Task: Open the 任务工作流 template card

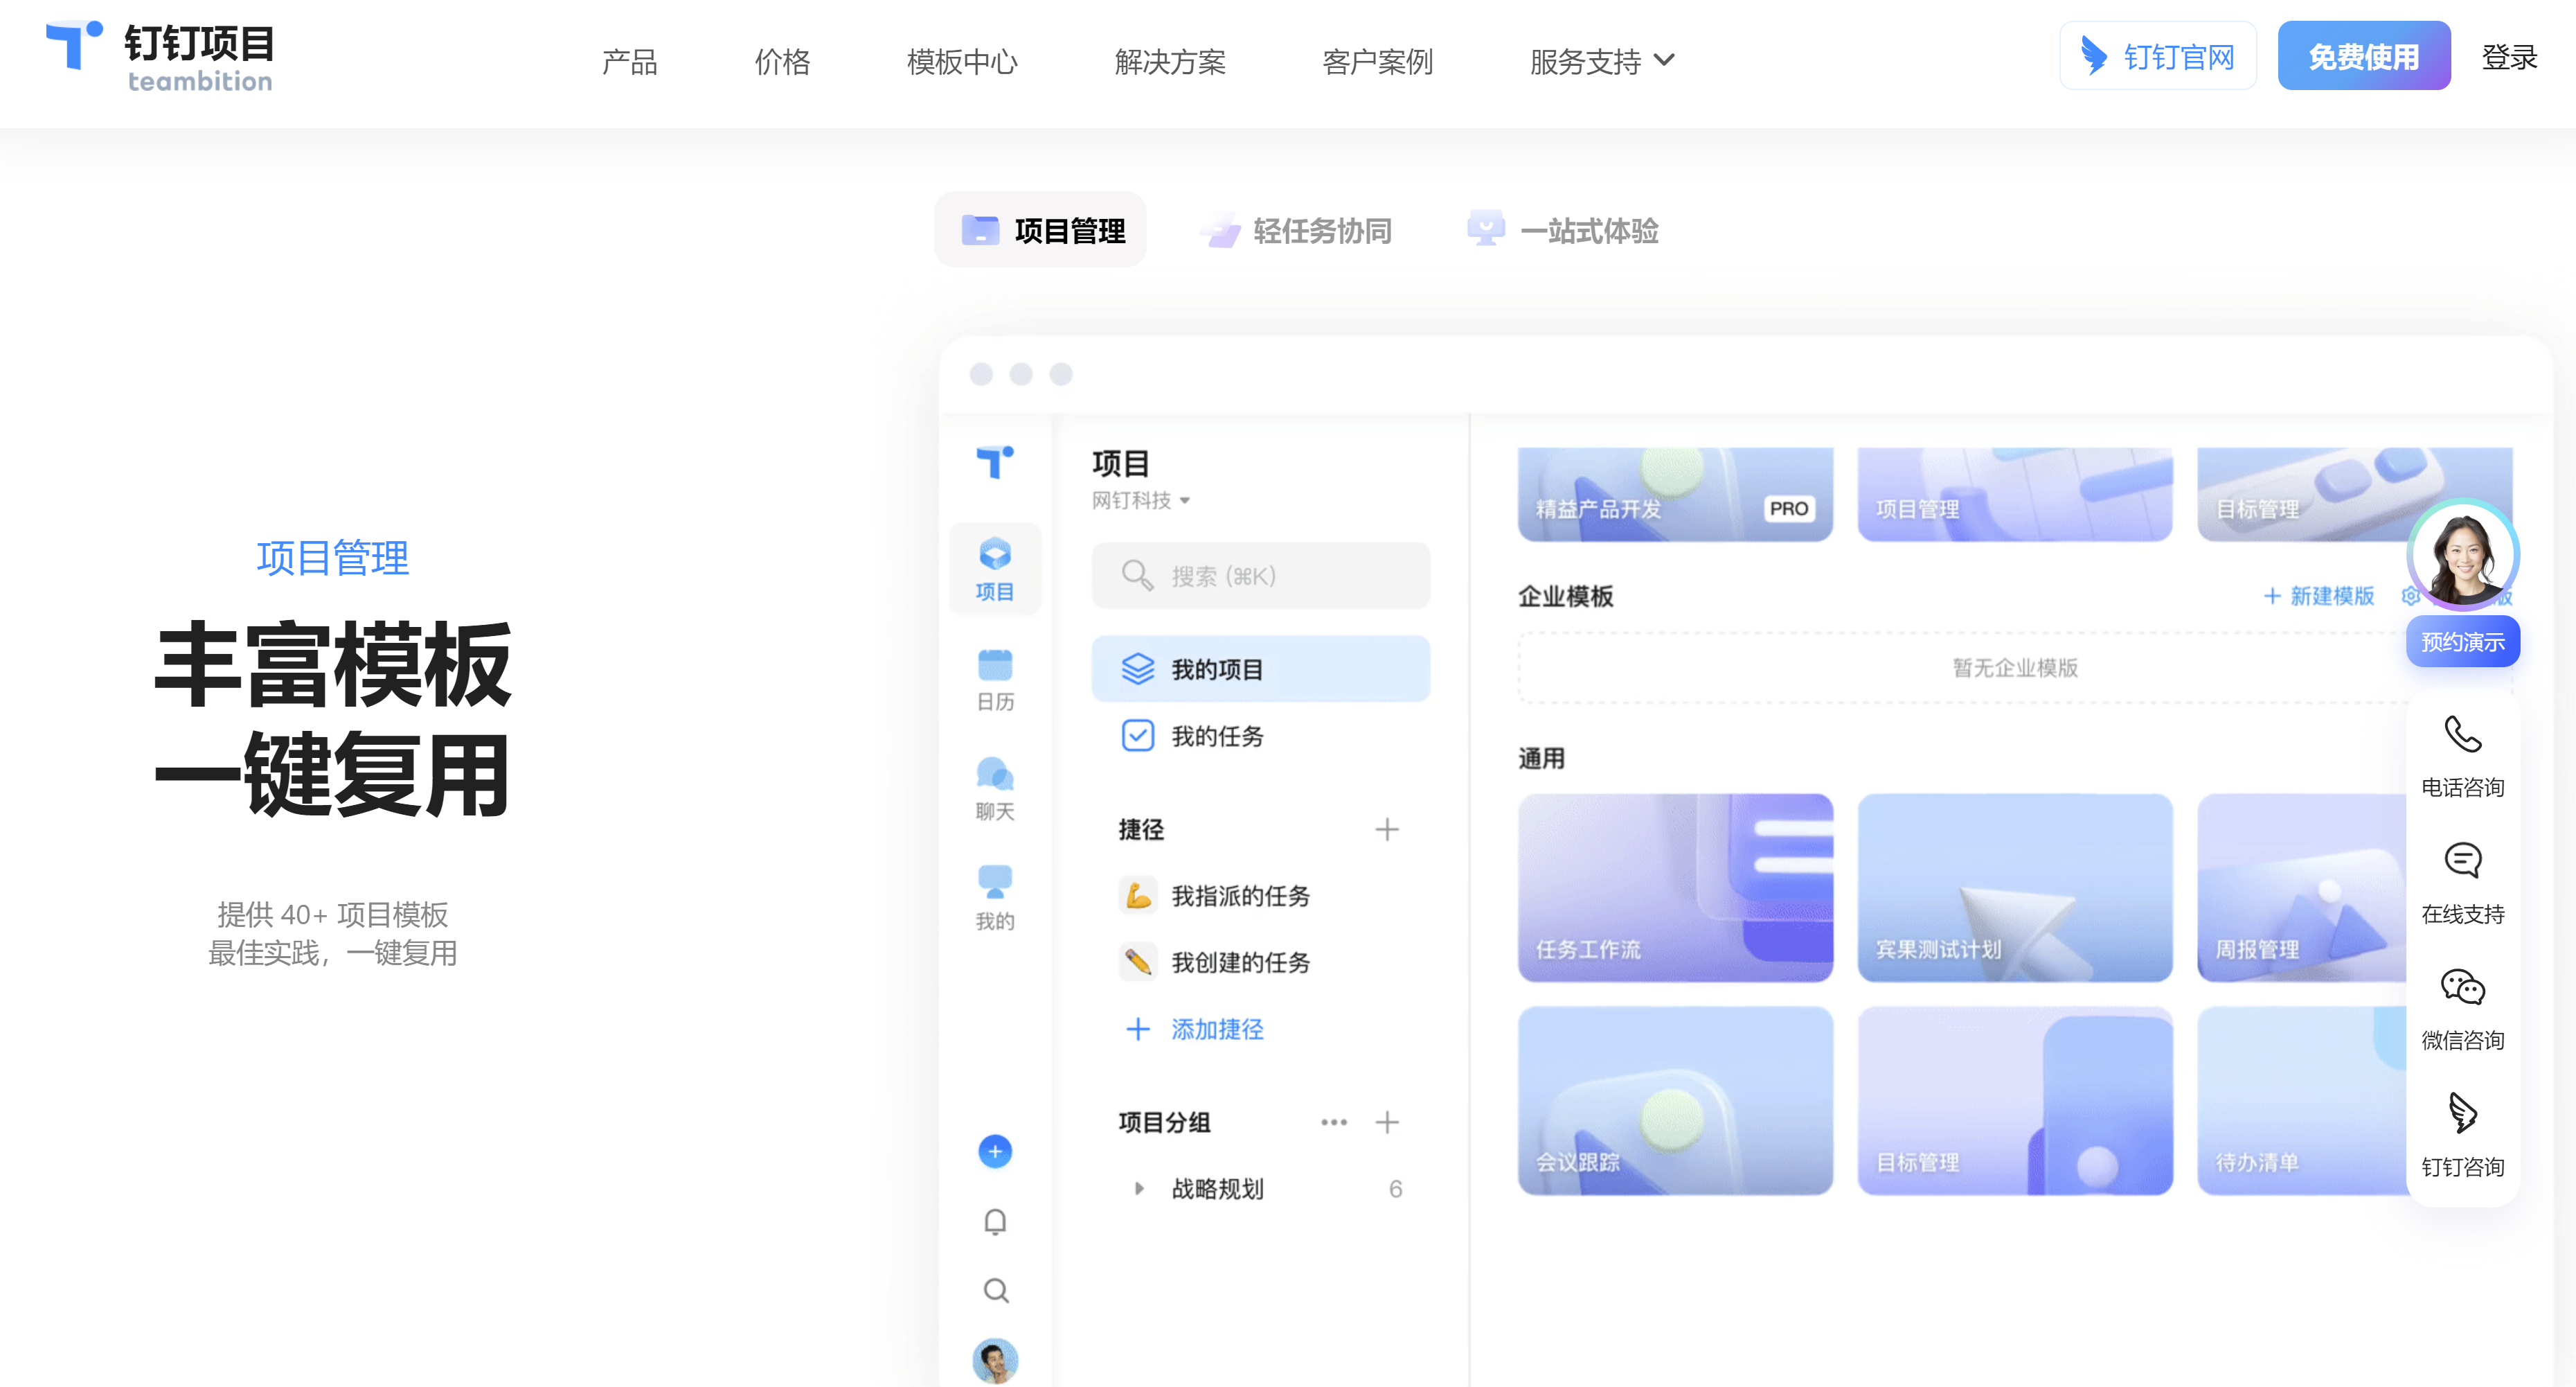Action: click(1675, 887)
